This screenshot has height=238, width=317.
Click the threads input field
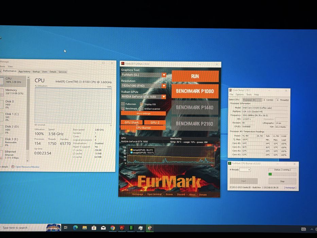pos(245,170)
